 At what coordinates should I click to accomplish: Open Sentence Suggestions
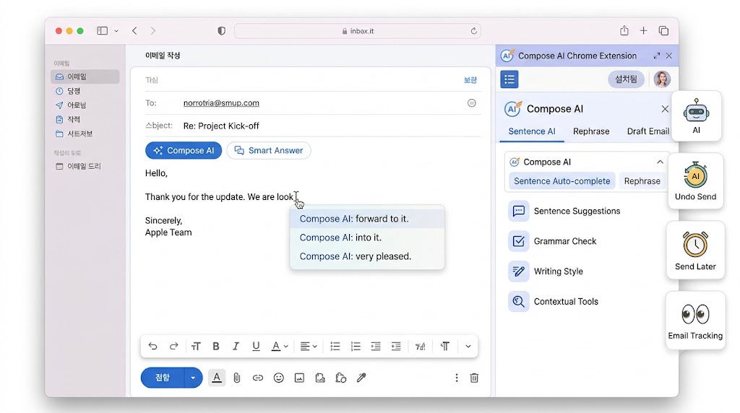point(564,212)
